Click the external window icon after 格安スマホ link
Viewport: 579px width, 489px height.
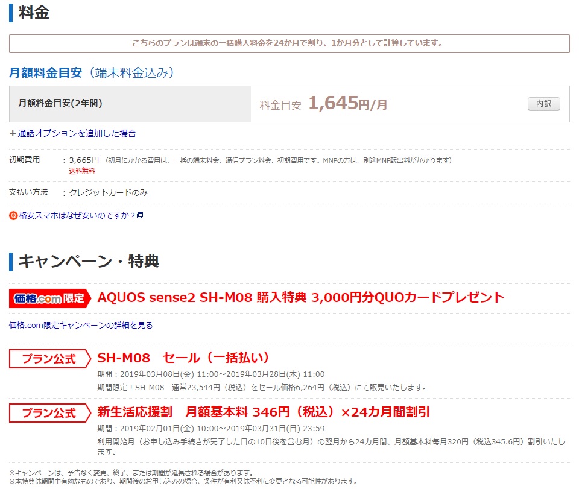click(140, 215)
